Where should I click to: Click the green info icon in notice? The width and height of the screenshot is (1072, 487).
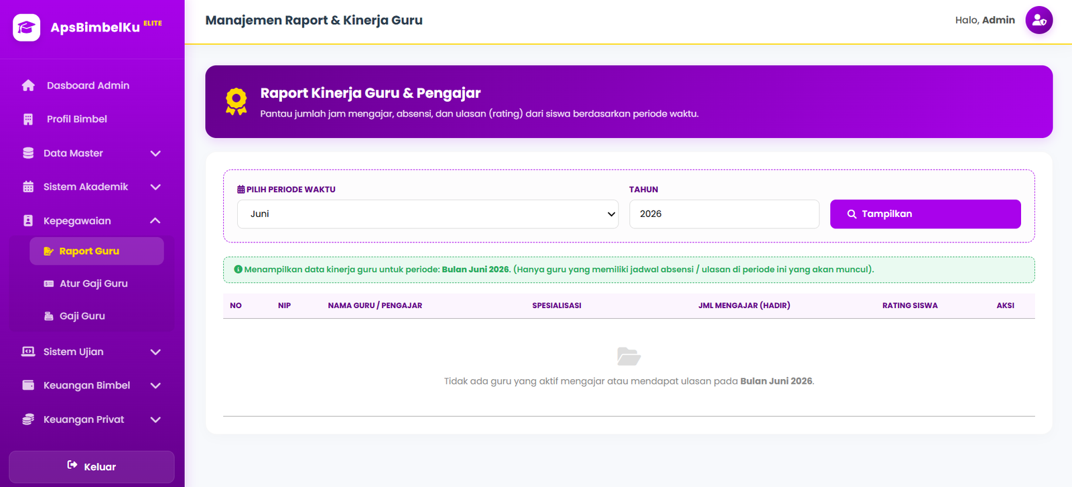[238, 269]
